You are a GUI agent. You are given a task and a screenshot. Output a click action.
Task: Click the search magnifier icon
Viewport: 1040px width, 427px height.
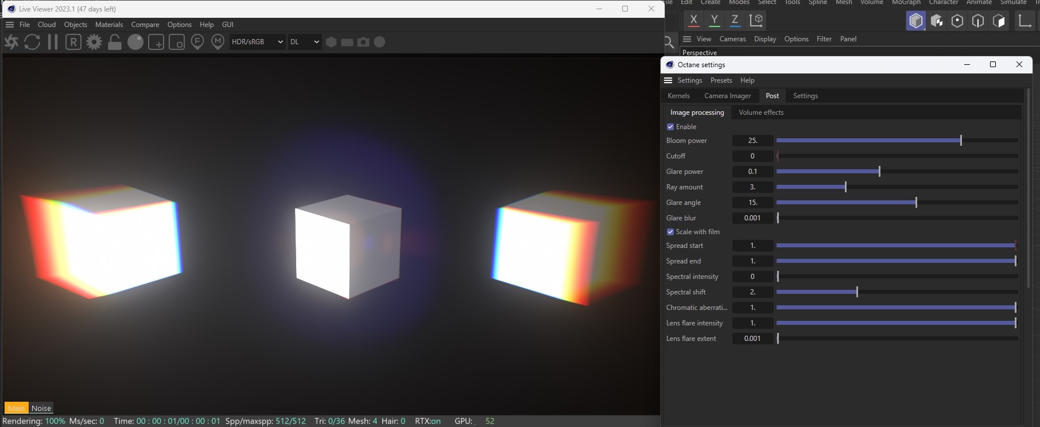pos(669,42)
